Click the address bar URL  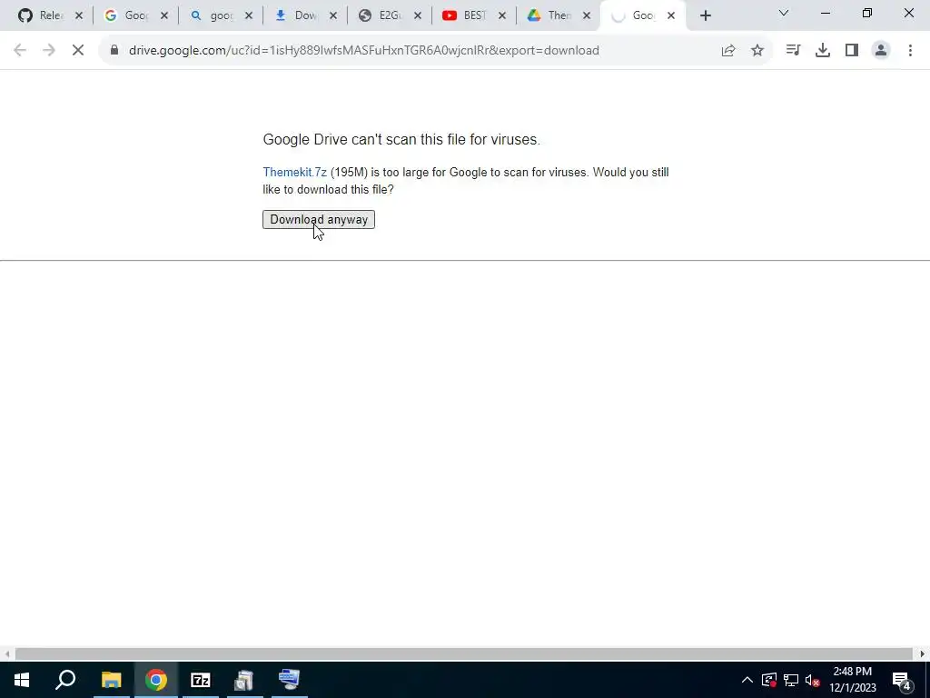363,51
